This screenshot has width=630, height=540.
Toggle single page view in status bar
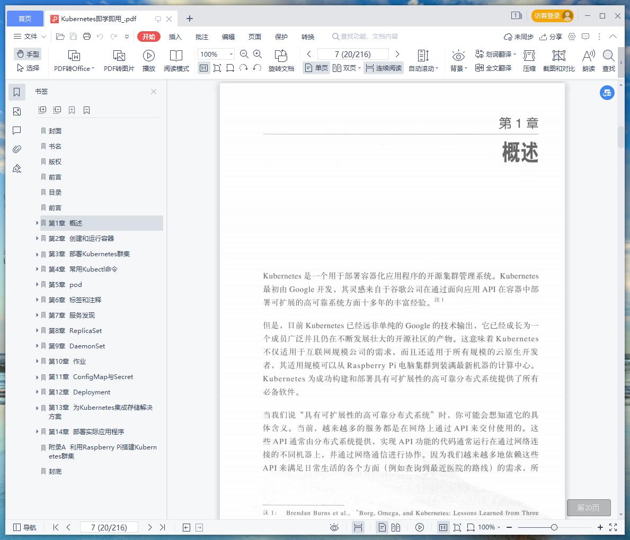pyautogui.click(x=383, y=527)
